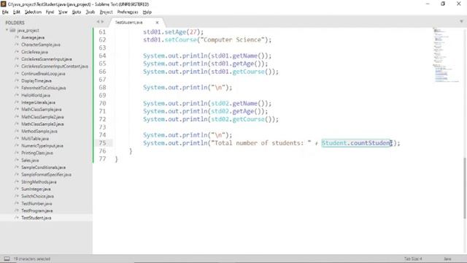Select TestStudent.java in sidebar

pos(36,218)
